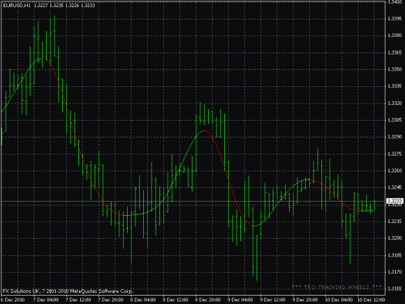This screenshot has height=304, width=405.
Task: Click the 1.3335 price scale label
Action: tap(395, 86)
